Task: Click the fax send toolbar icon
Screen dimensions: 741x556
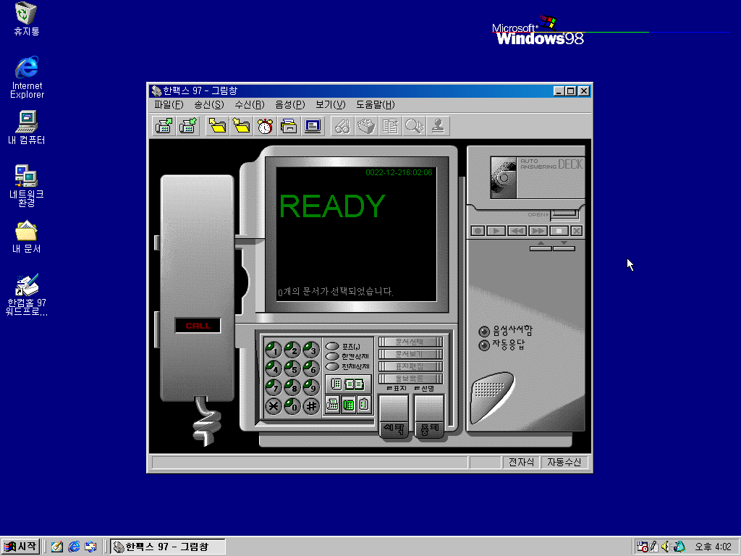Action: pos(164,126)
